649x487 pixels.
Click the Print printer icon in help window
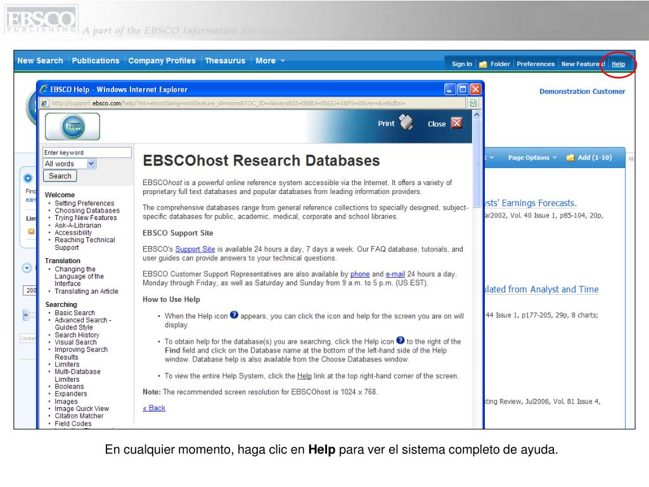(406, 122)
